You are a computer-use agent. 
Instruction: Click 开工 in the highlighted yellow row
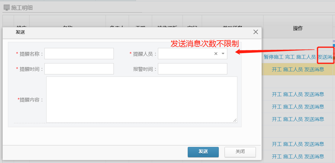[x=277, y=69]
